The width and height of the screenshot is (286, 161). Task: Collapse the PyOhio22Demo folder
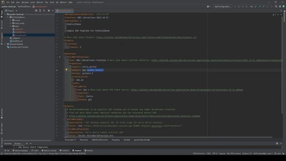(8, 17)
